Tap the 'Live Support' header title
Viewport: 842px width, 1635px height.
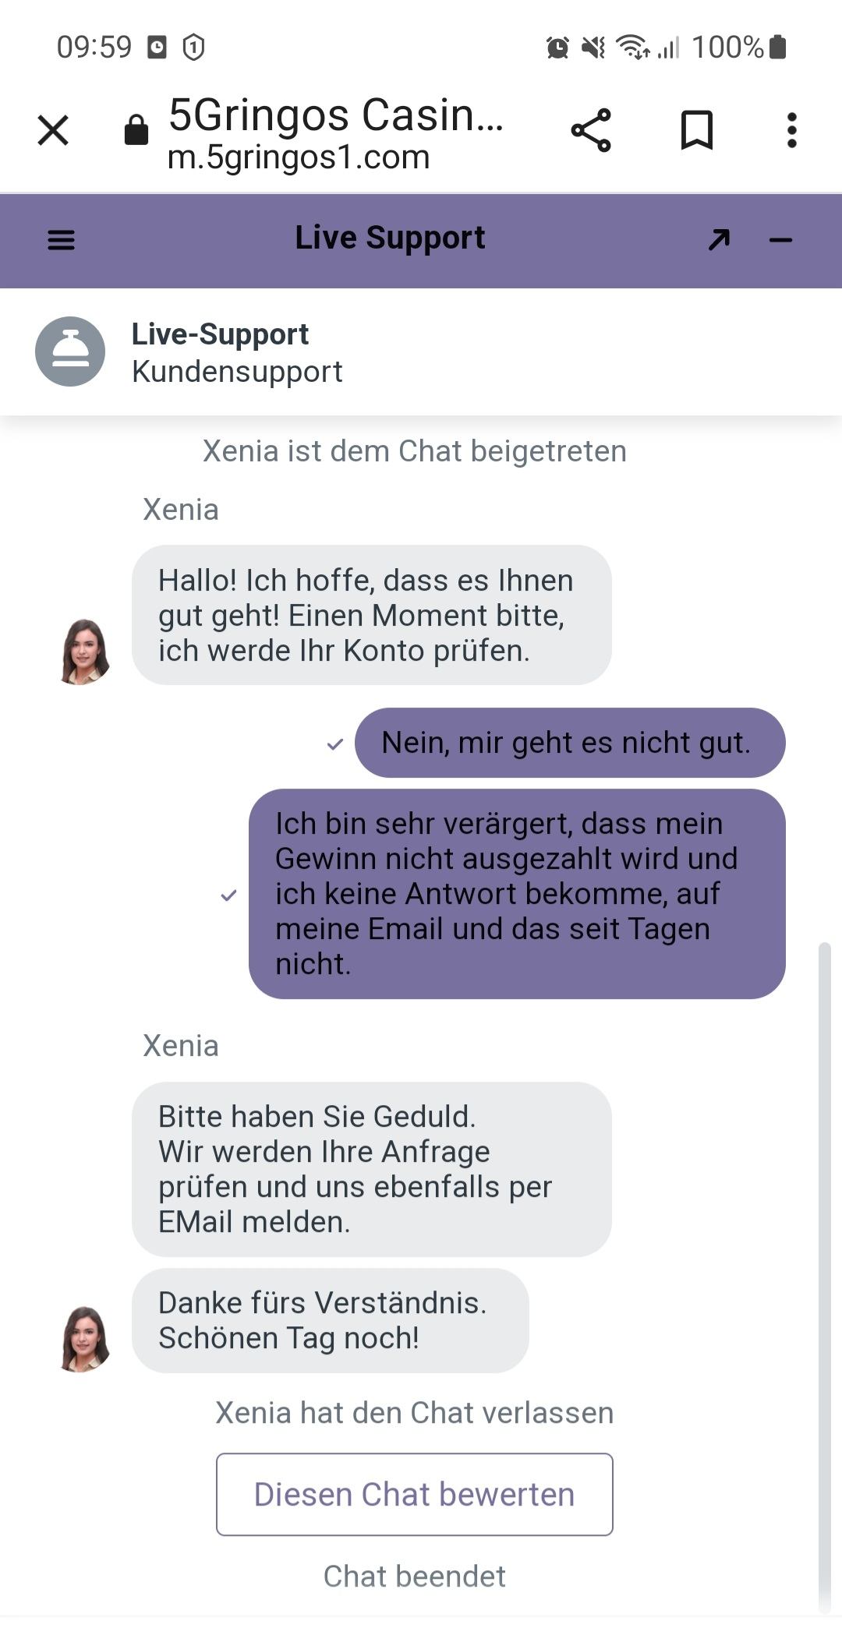point(390,238)
